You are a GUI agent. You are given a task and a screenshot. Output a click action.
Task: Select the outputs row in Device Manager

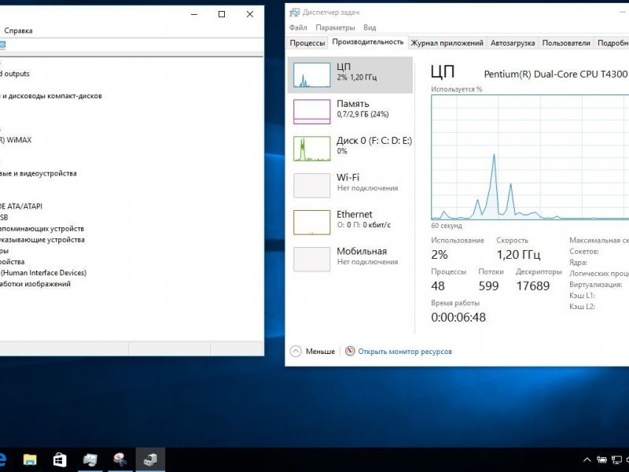tap(15, 74)
